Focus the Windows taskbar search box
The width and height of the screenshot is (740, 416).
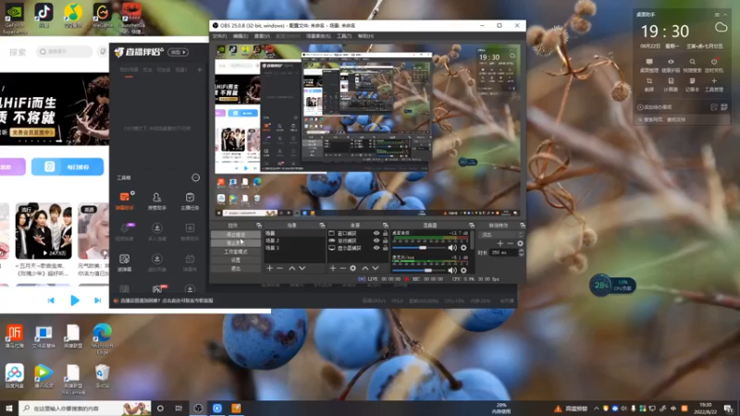(85, 408)
